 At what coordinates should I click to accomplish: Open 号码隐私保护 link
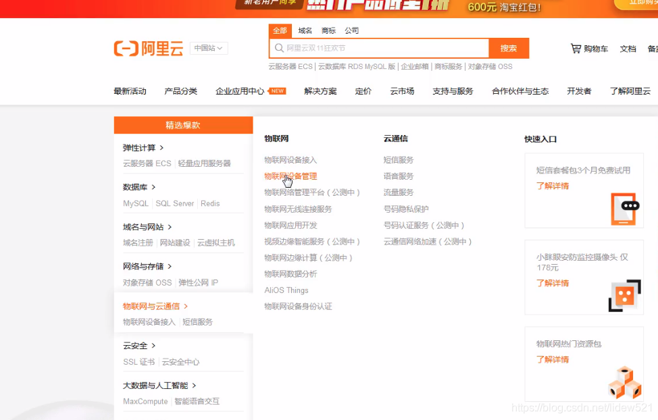(x=406, y=209)
